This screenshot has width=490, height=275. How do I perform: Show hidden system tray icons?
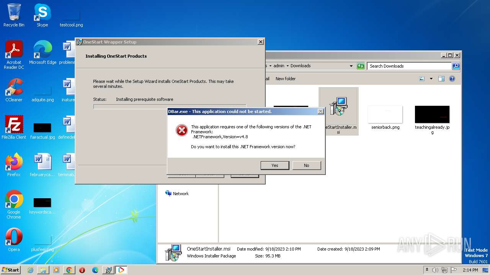point(427,270)
